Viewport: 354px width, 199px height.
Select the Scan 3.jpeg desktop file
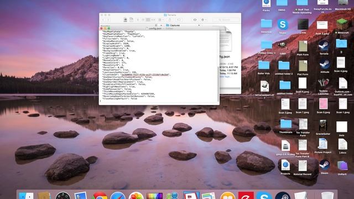click(285, 104)
